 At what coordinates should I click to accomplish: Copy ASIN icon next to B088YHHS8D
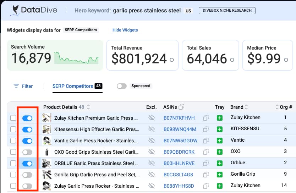(205, 186)
